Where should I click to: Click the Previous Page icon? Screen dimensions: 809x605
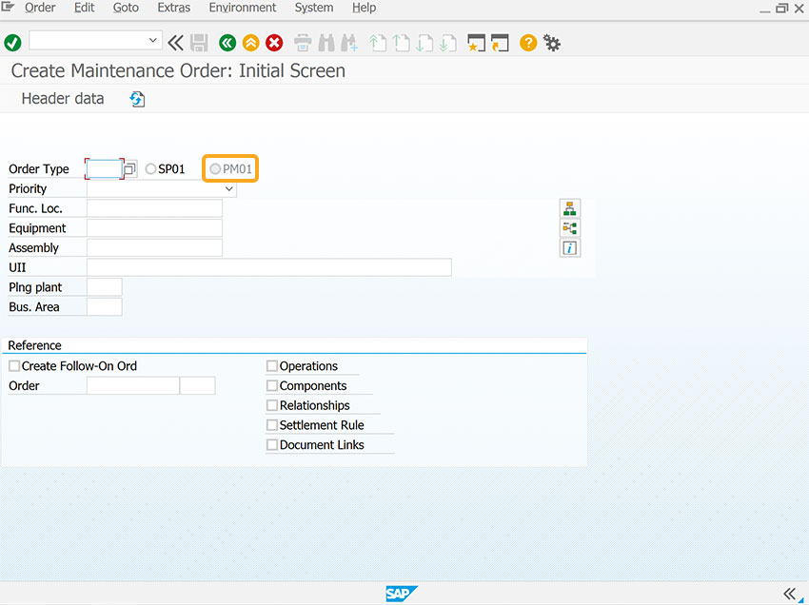point(401,43)
